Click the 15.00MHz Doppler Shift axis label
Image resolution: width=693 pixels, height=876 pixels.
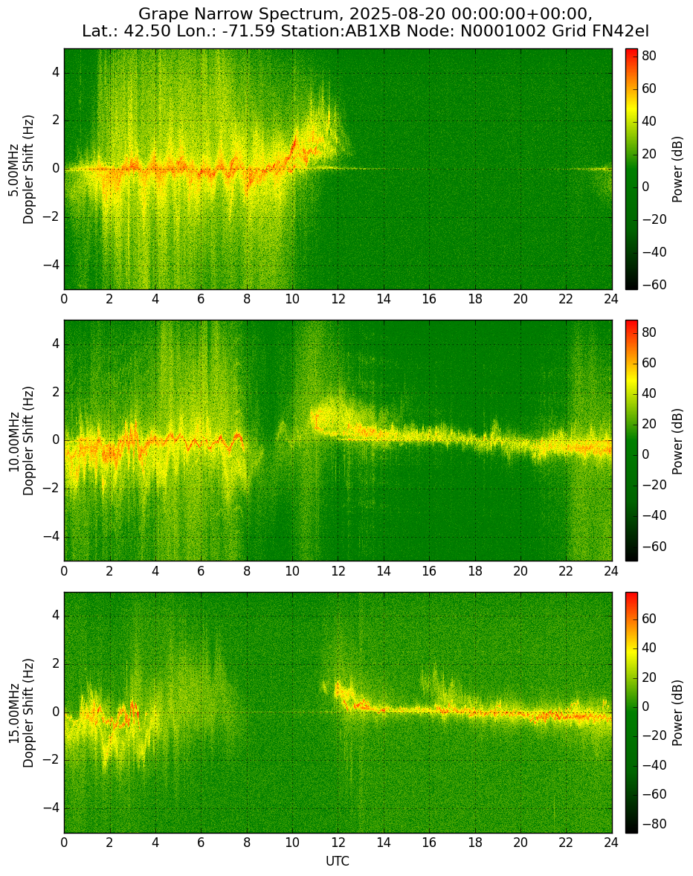(x=22, y=712)
